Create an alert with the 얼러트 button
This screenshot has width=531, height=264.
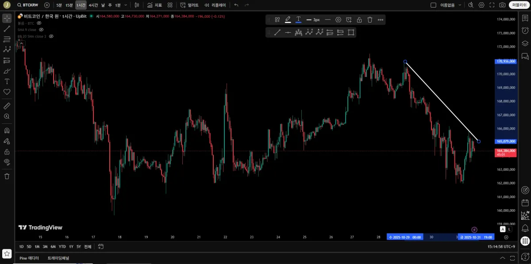(x=189, y=5)
